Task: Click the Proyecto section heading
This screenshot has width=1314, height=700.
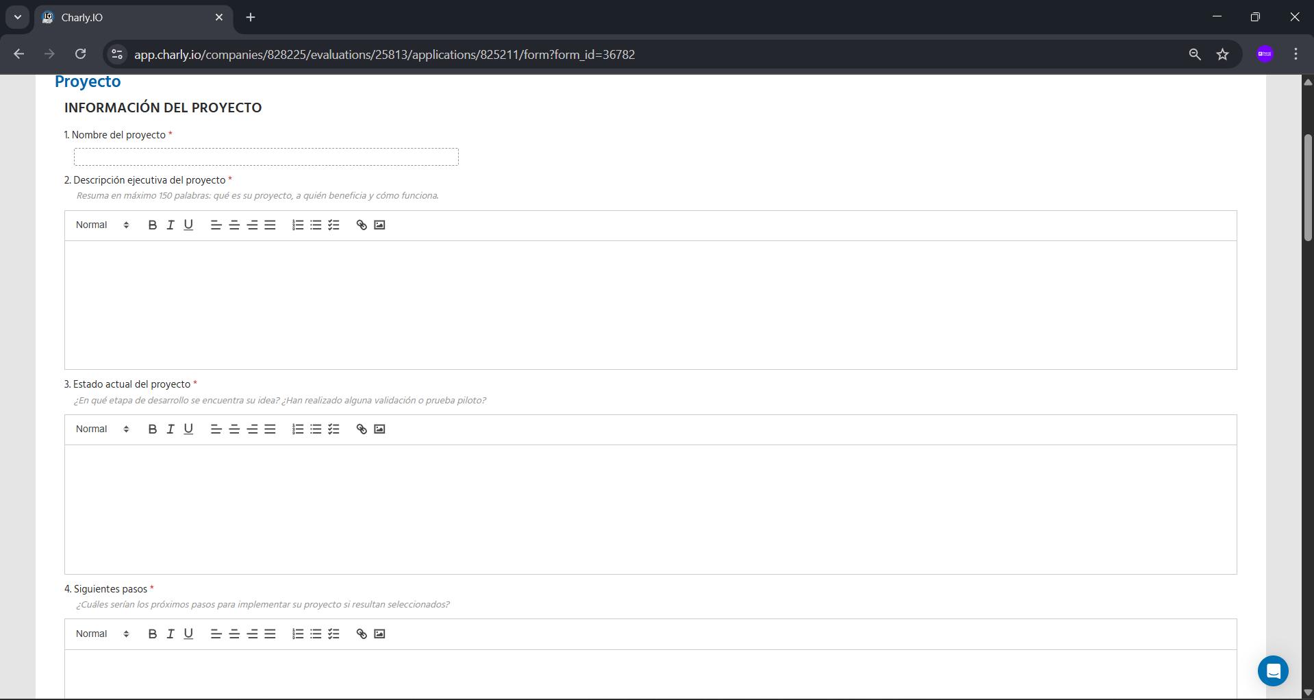Action: (x=88, y=81)
